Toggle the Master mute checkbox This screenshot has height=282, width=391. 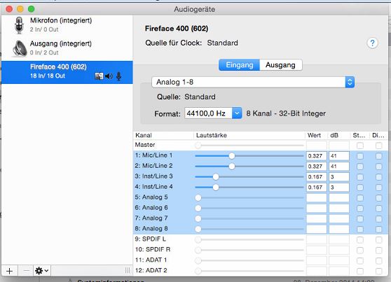click(x=360, y=146)
